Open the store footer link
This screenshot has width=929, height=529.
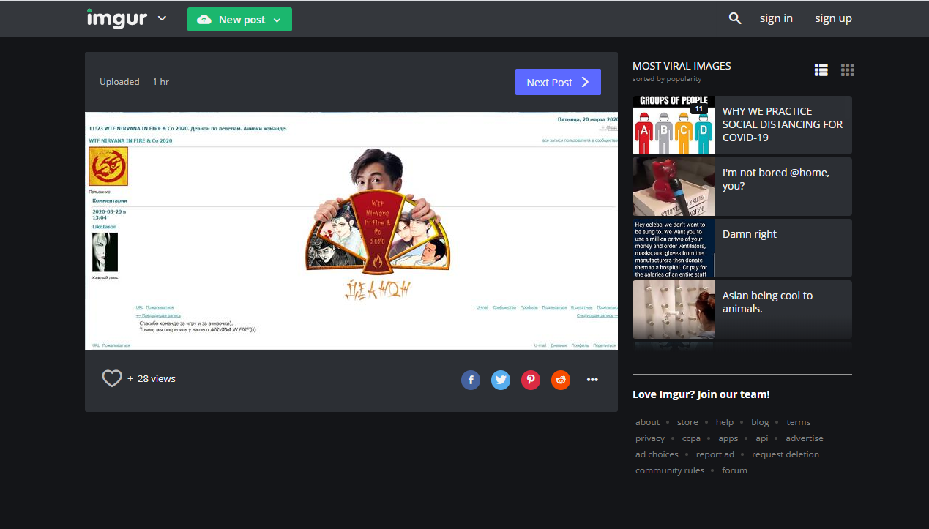click(x=687, y=422)
